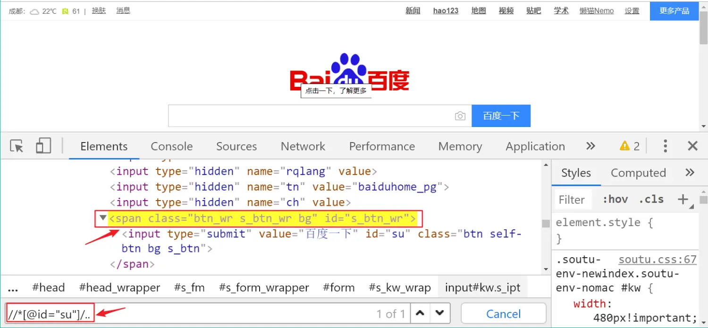Click the XPath search field in Elements
Image resolution: width=708 pixels, height=328 pixels.
point(207,314)
